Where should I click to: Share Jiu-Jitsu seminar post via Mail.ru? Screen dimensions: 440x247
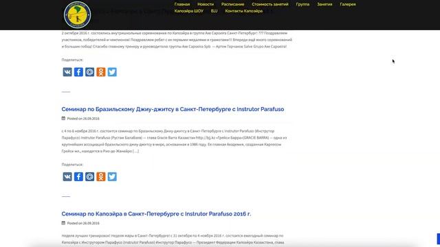pyautogui.click(x=90, y=177)
